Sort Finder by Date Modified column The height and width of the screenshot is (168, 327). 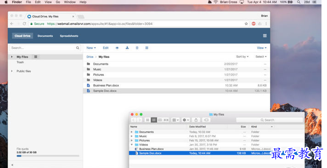tap(197, 127)
